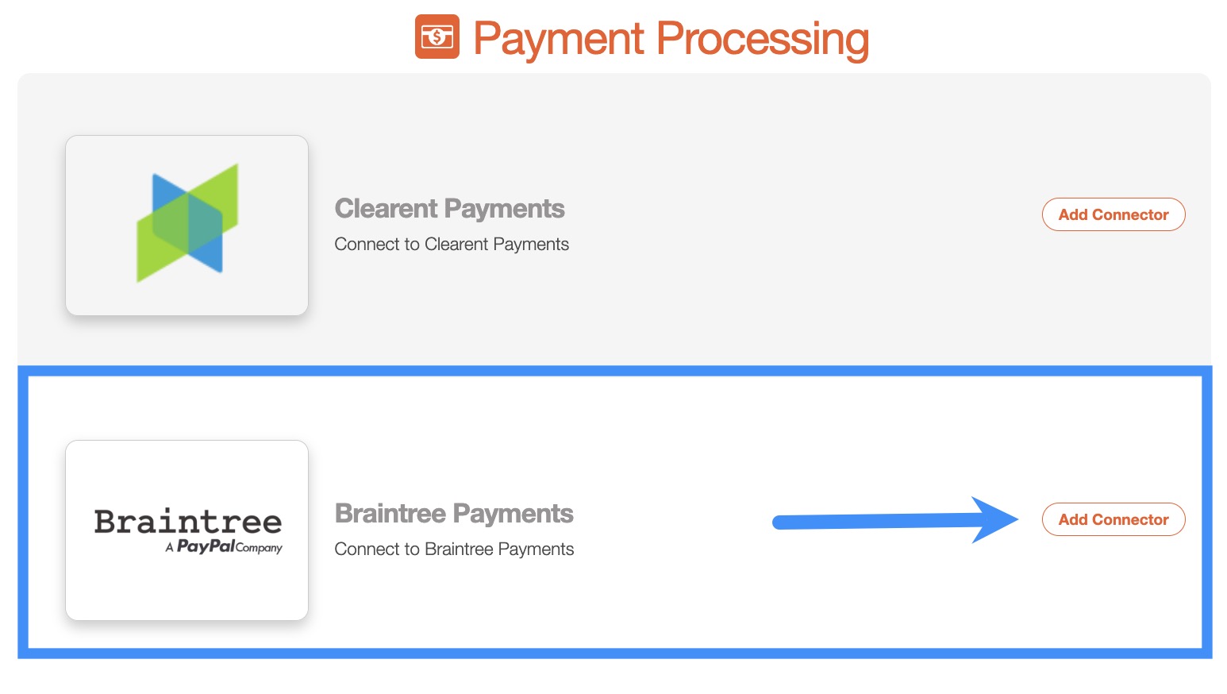Click the word "Processing" in the page heading
1227x694 pixels.
point(763,38)
